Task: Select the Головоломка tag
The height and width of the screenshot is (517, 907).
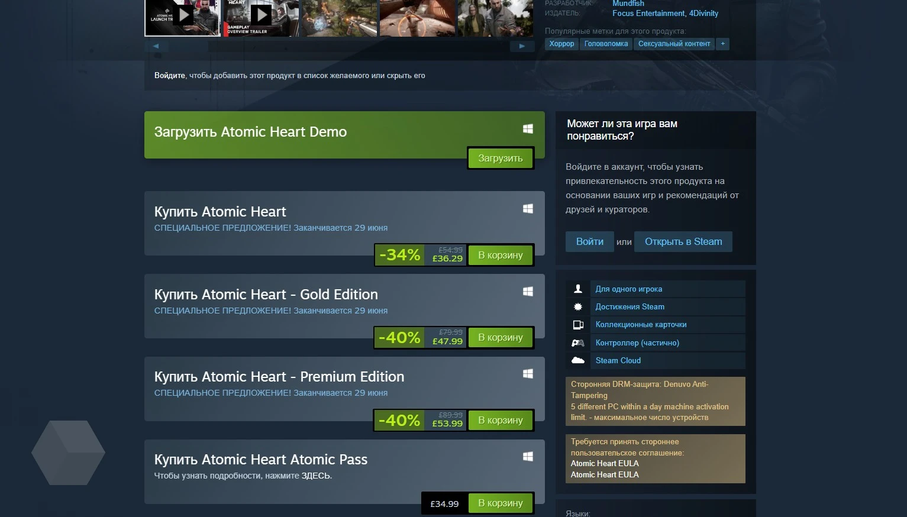Action: [606, 44]
